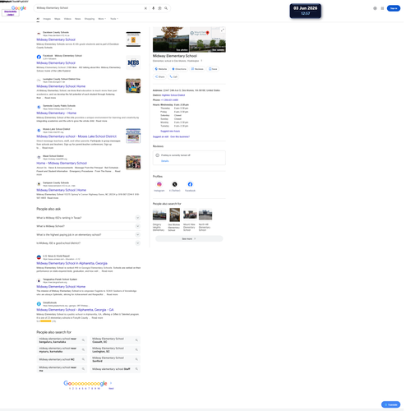Expand 'Is Midway ISD a good school district?'

click(139, 244)
